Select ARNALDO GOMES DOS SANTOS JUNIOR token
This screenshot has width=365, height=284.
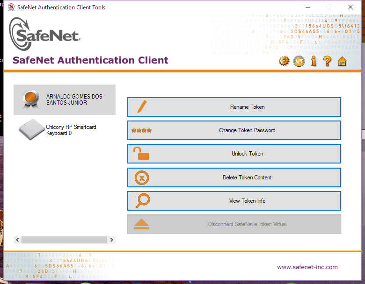pyautogui.click(x=65, y=99)
